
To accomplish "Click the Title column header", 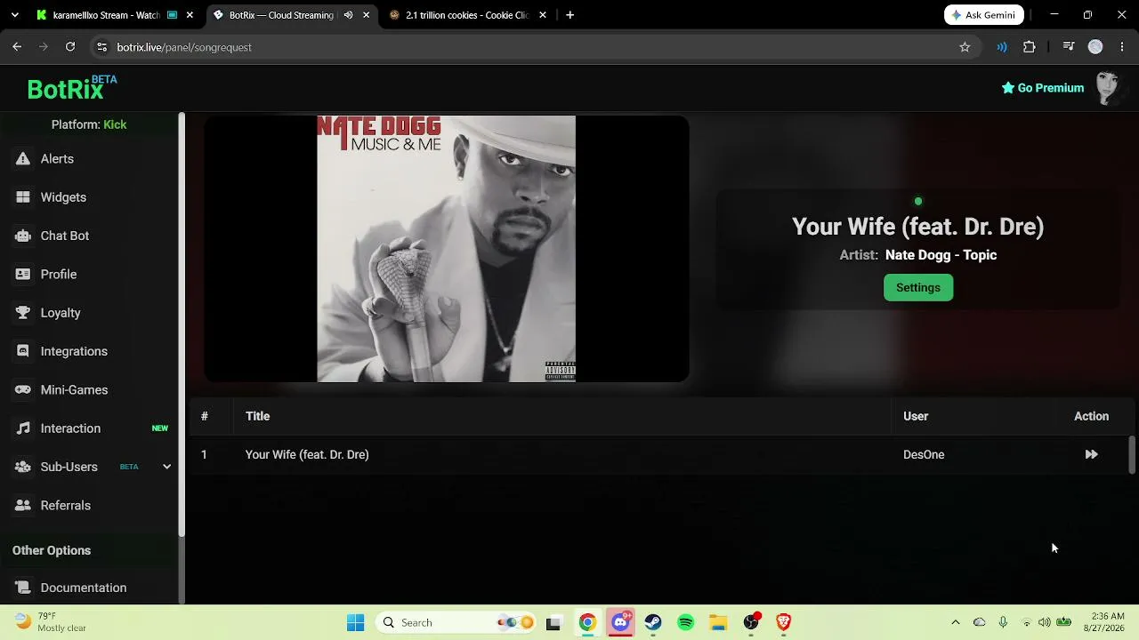I will 257,416.
